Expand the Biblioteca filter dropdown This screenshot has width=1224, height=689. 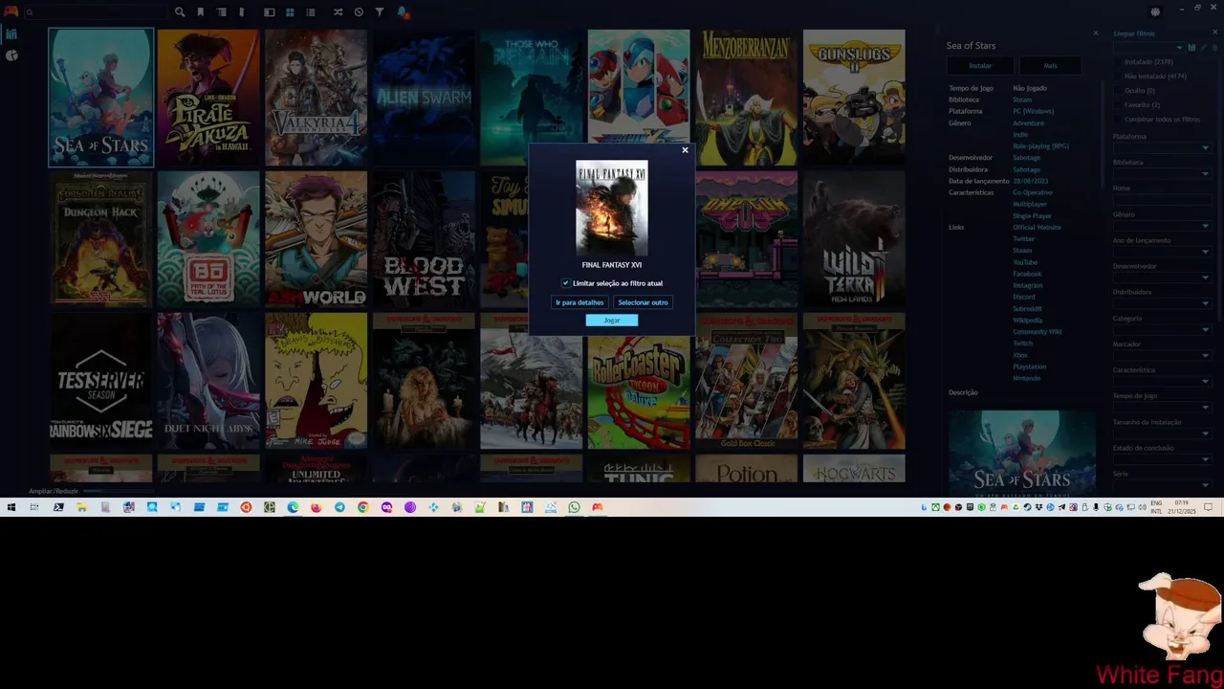click(1205, 174)
